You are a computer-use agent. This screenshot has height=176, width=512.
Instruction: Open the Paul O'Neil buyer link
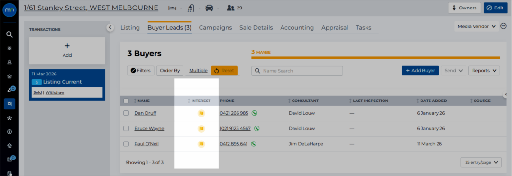click(x=146, y=144)
